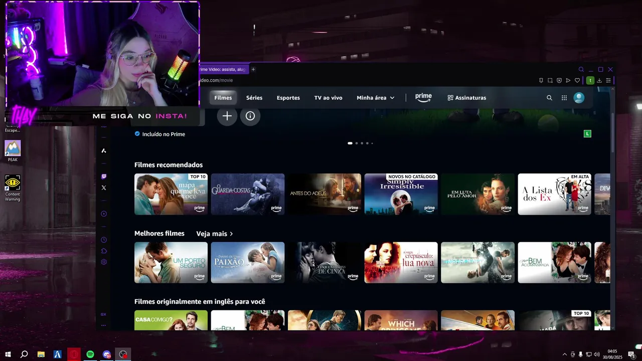Show hidden tray icons chevron
The width and height of the screenshot is (642, 361).
coord(565,354)
